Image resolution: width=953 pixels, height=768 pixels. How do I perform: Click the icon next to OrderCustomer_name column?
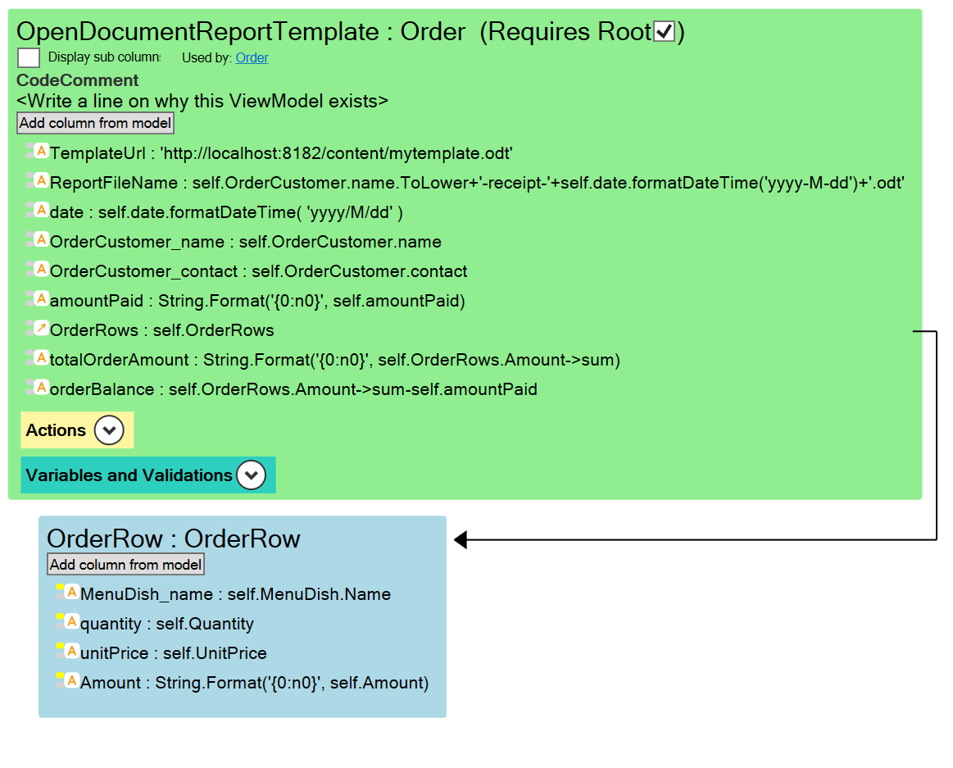(41, 240)
